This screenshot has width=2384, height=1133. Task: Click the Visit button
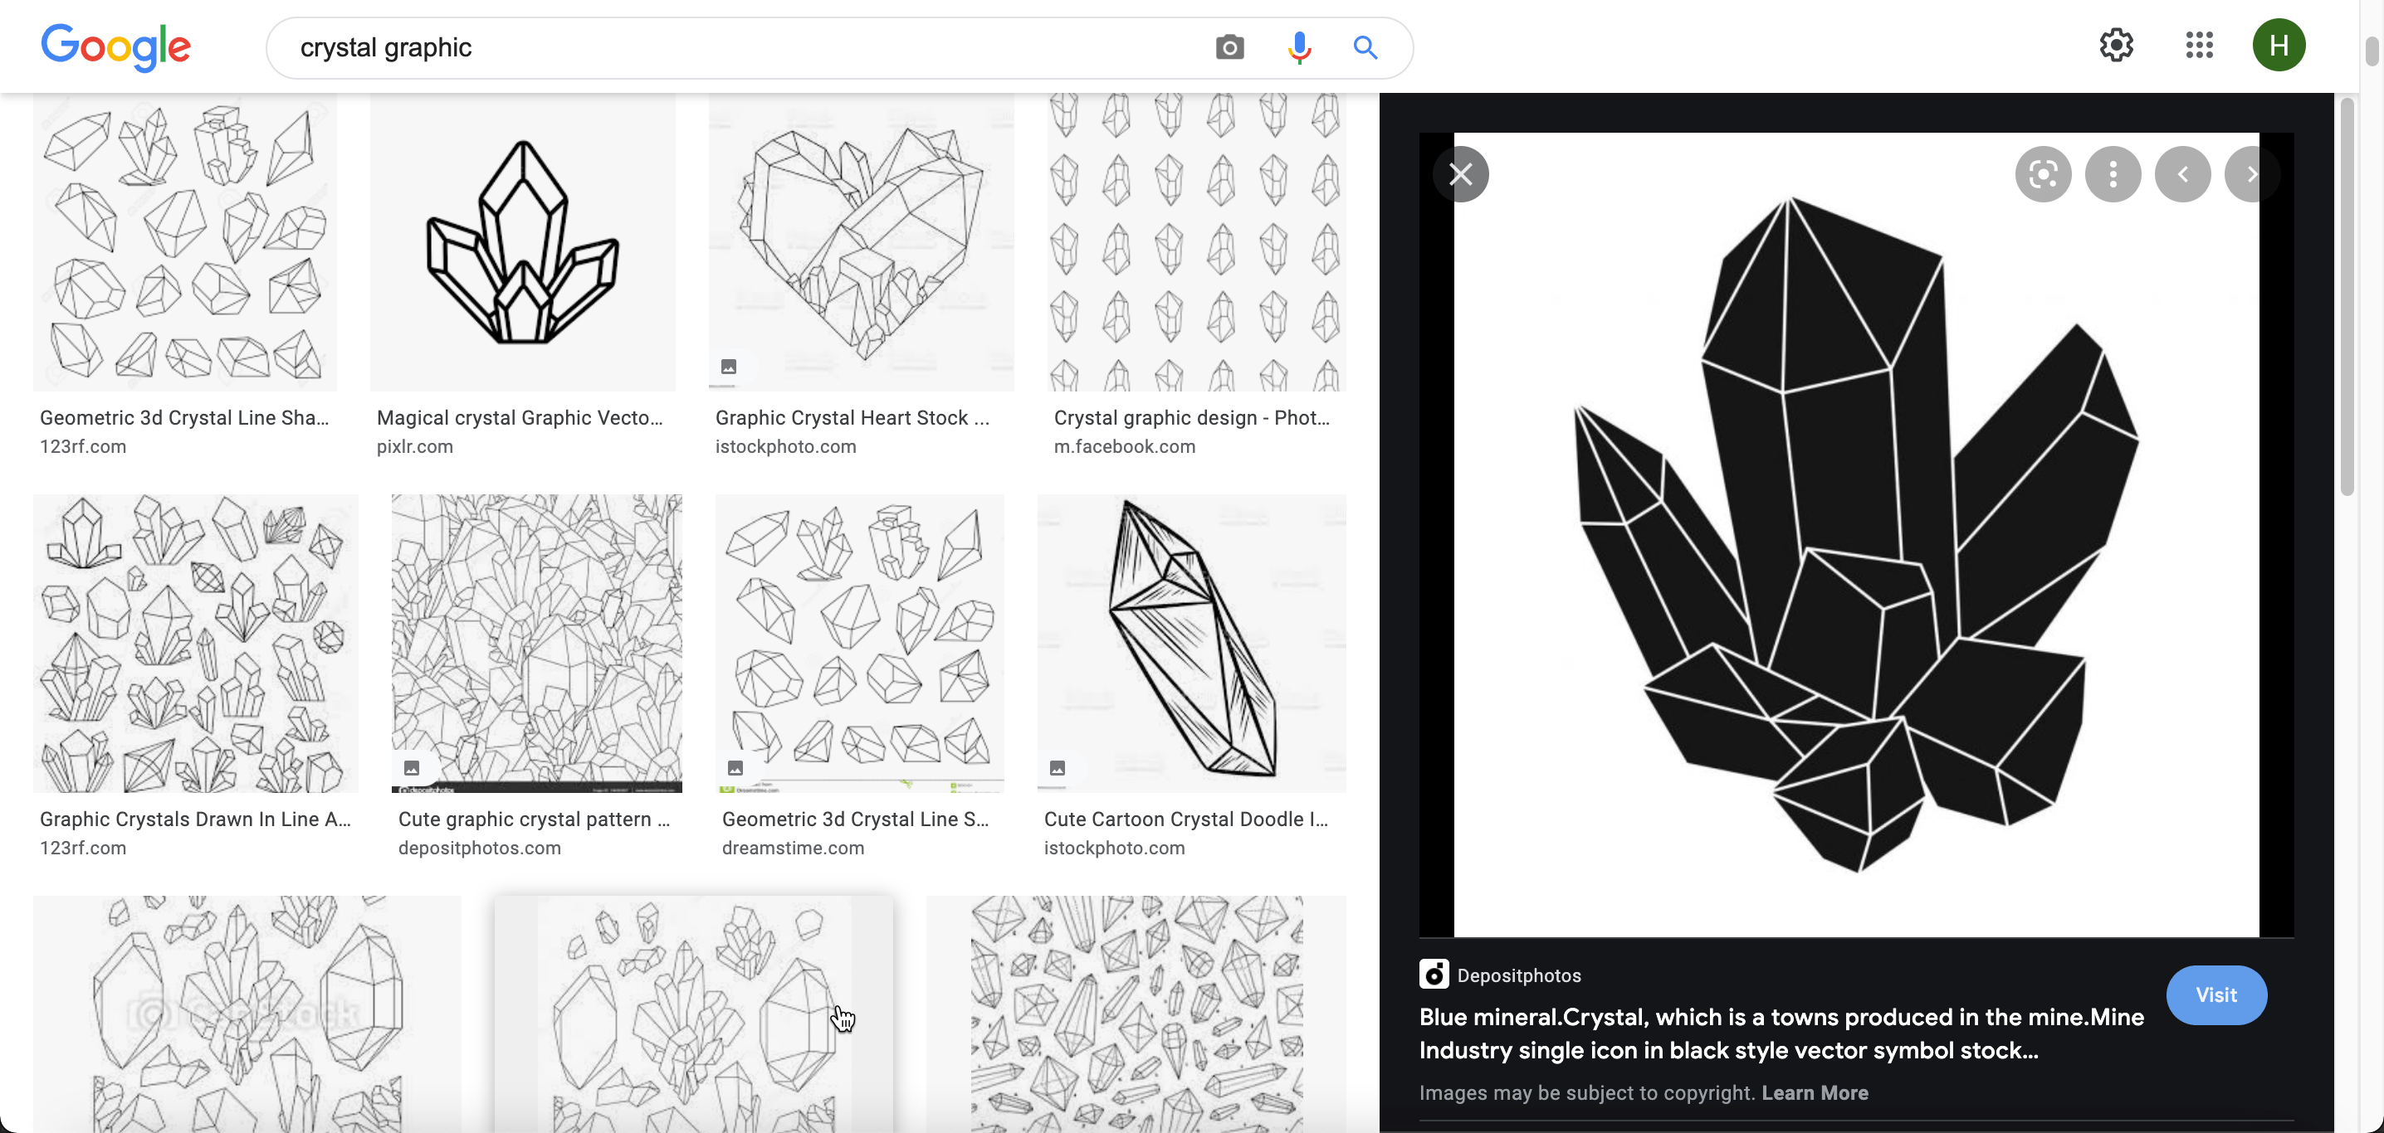(2215, 994)
